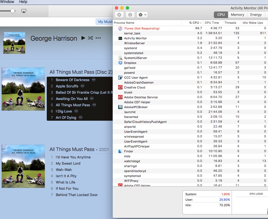Viewport: 268px width, 219px height.
Task: Switch to the Energy tab
Action: pos(256,15)
